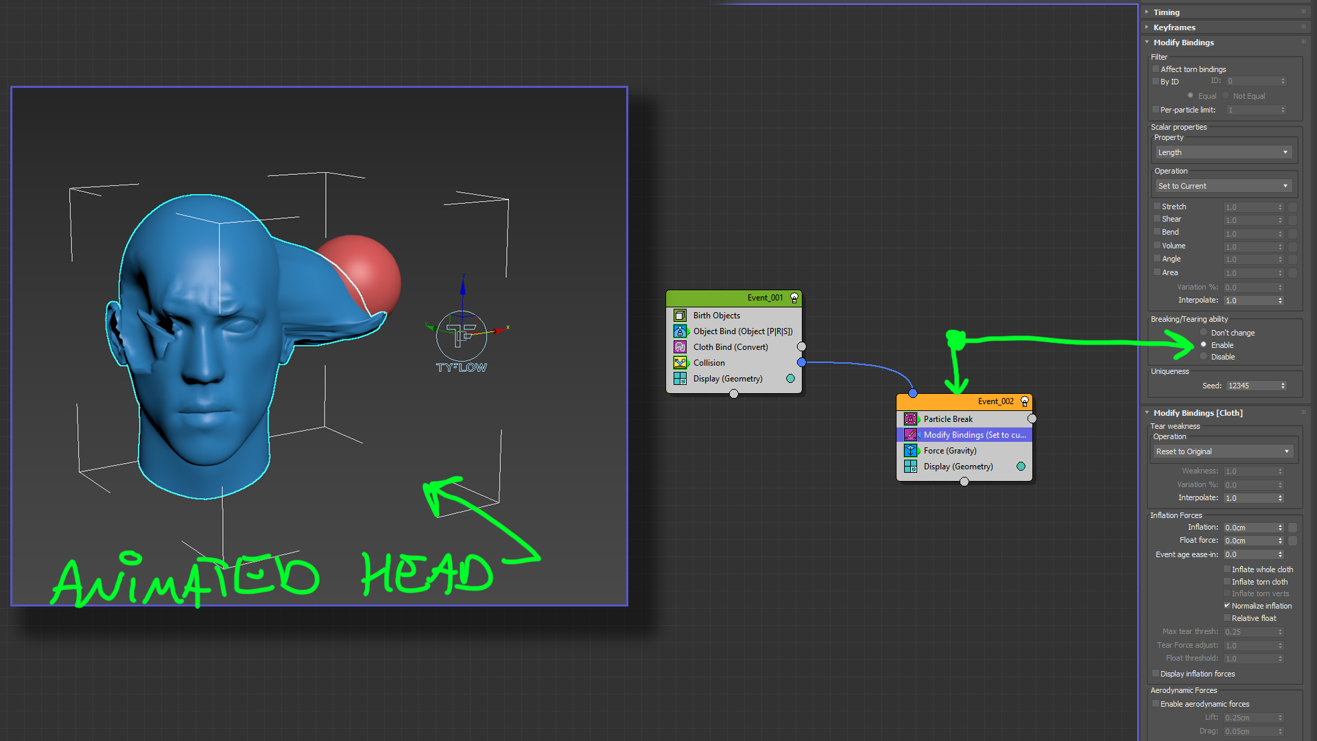Click Event_002 bottom output connector
Screen dimensions: 1317x741
964,482
